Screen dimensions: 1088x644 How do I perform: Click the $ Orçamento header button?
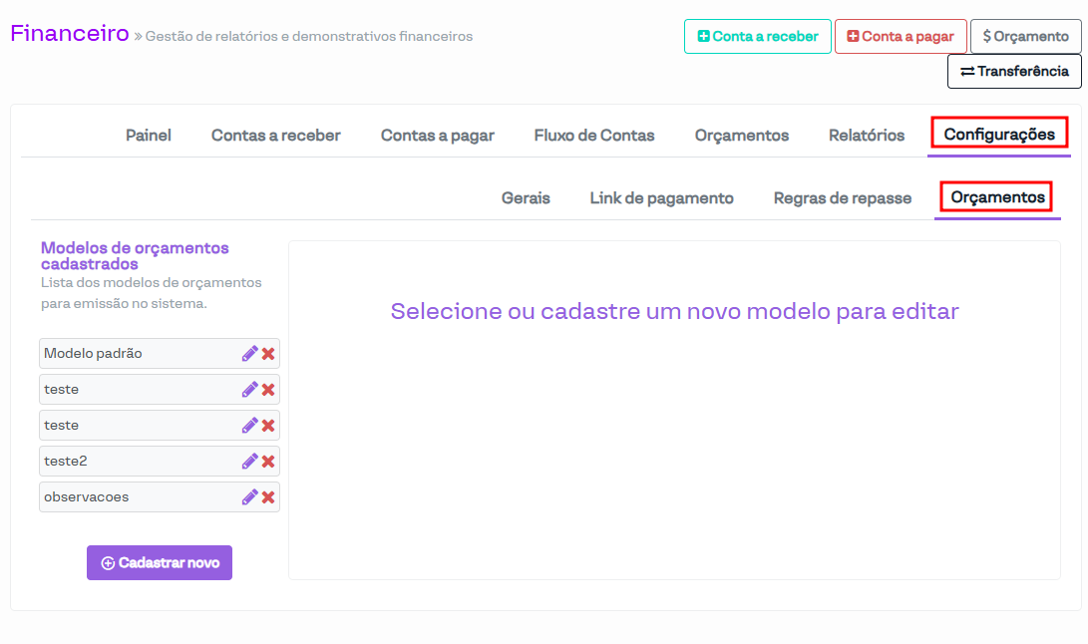coord(1025,37)
